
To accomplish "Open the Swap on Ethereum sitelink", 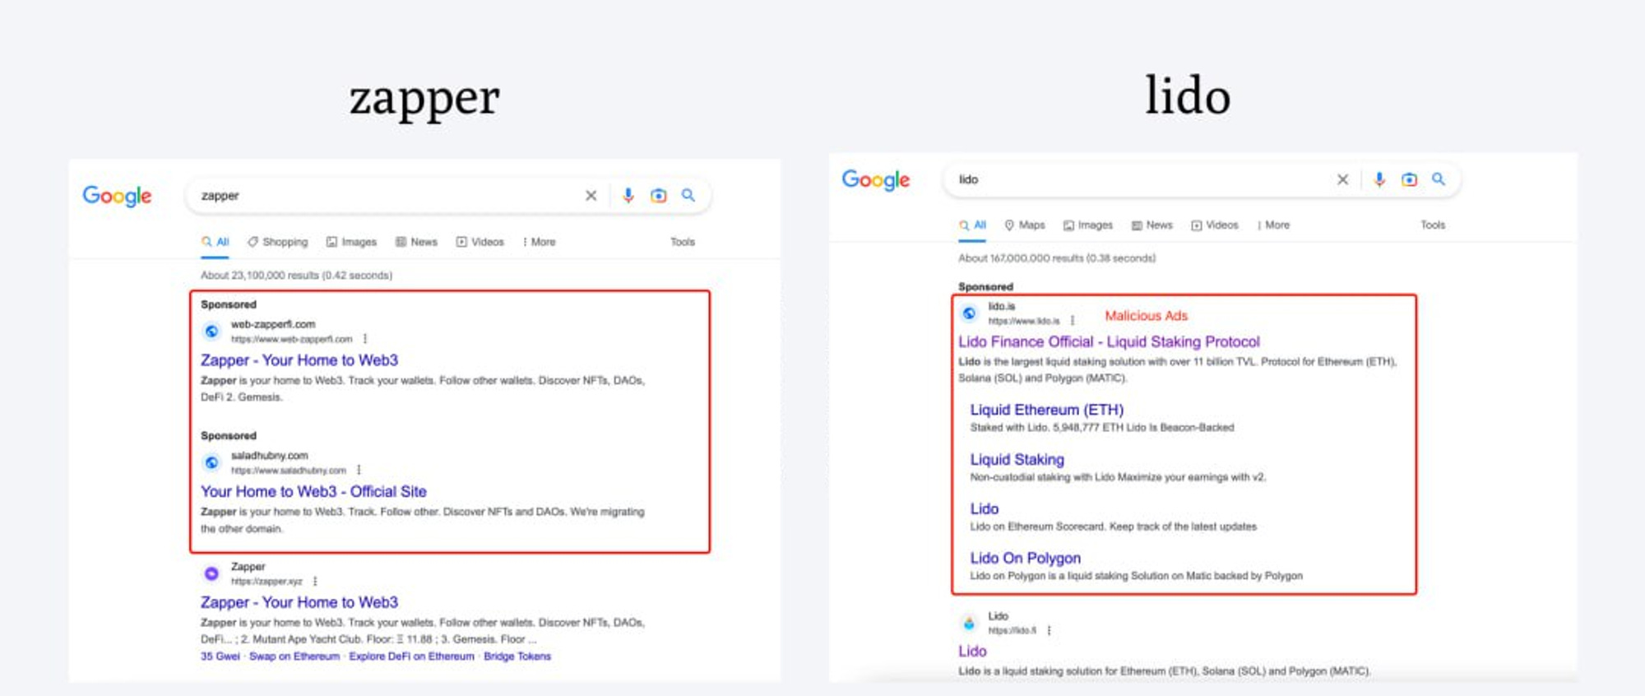I will [x=294, y=657].
